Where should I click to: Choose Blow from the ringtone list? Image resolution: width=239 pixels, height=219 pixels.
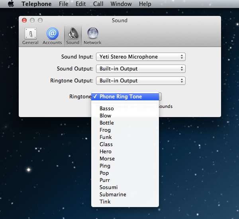pos(125,116)
